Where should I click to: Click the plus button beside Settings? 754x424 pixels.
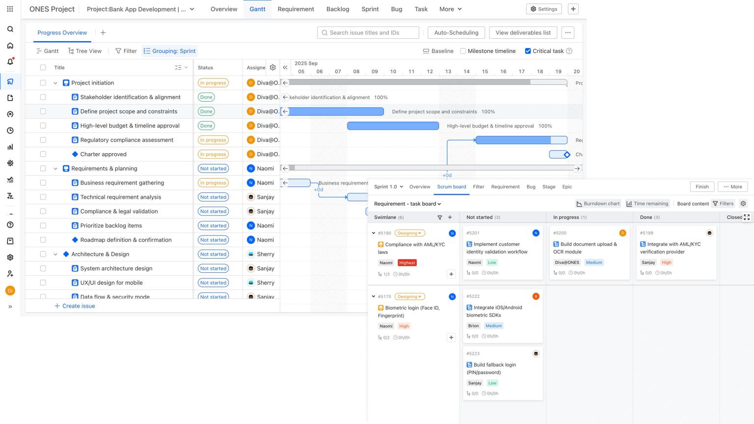573,9
